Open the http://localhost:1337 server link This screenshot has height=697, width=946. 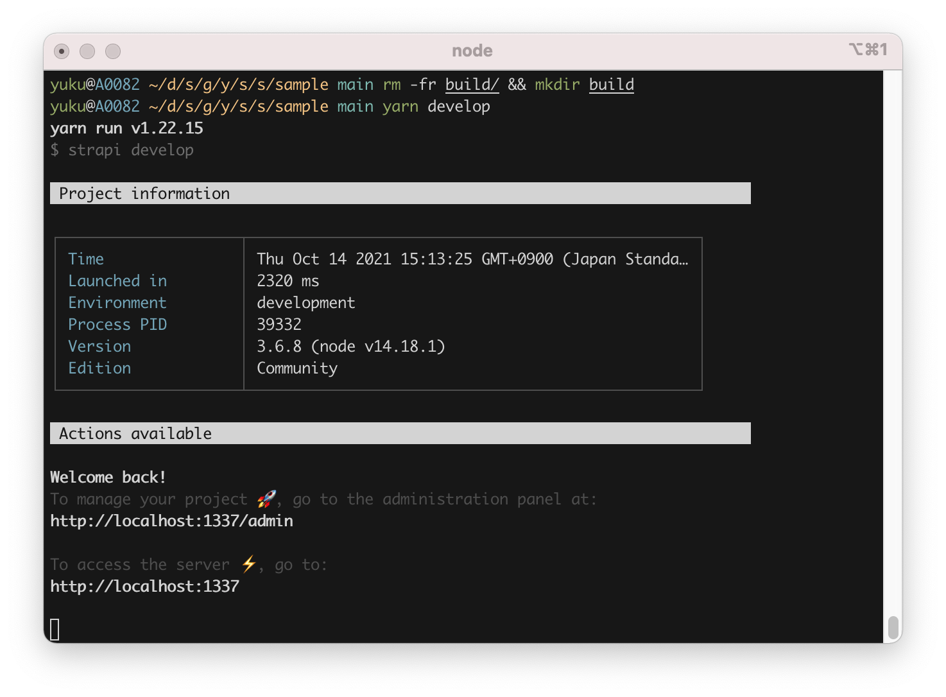pyautogui.click(x=144, y=587)
